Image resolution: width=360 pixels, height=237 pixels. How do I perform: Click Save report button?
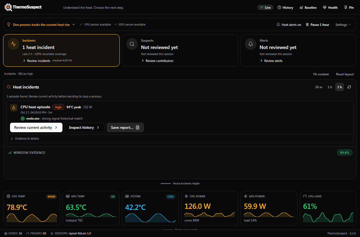[125, 127]
